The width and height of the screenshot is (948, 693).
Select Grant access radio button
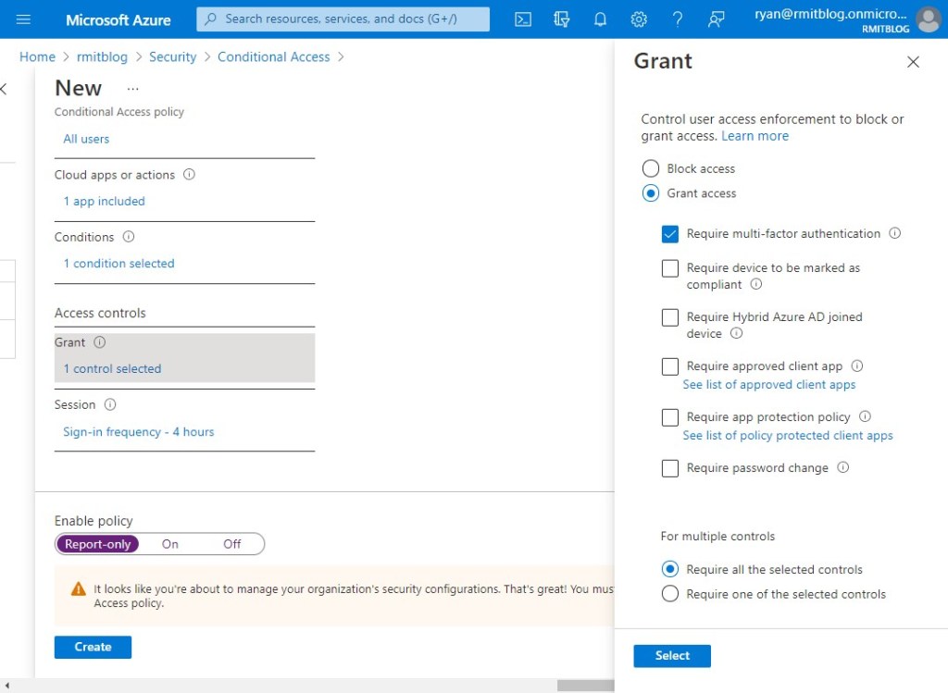point(651,193)
